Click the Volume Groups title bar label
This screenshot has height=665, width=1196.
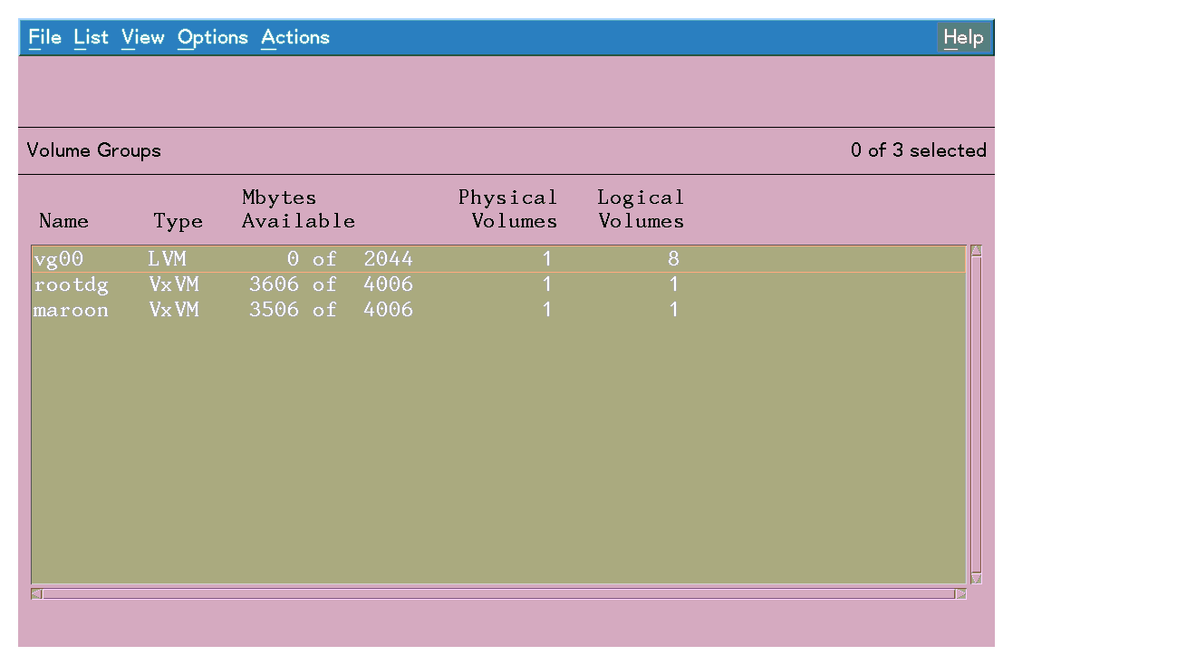[94, 150]
